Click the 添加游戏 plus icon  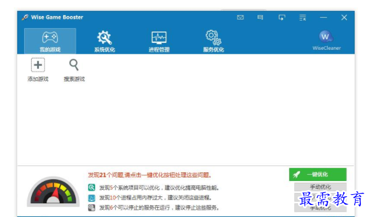pos(38,65)
